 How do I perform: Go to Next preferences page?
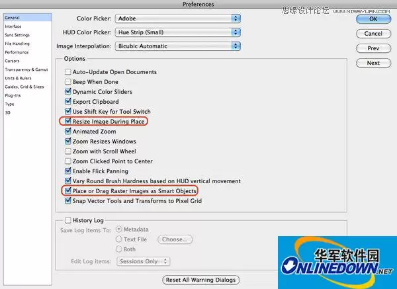pyautogui.click(x=373, y=63)
